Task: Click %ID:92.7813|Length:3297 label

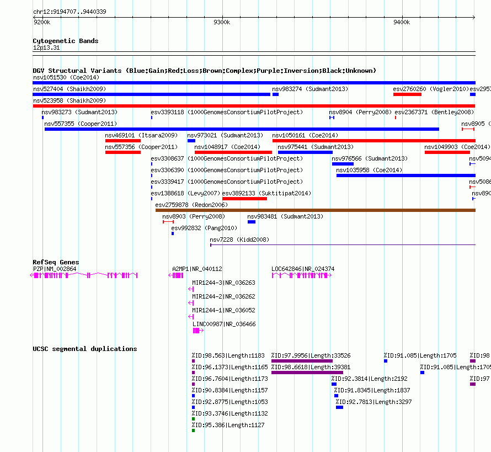Action: tap(373, 402)
